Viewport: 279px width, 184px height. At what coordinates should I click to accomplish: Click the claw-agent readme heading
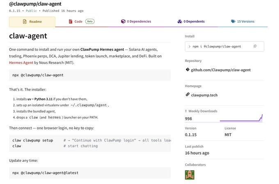coord(28,36)
